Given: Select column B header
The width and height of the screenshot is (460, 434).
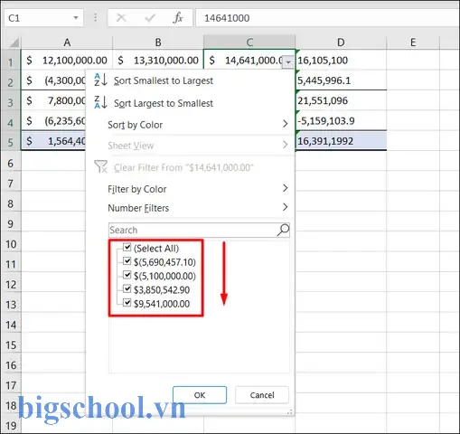Looking at the screenshot, I should point(158,42).
